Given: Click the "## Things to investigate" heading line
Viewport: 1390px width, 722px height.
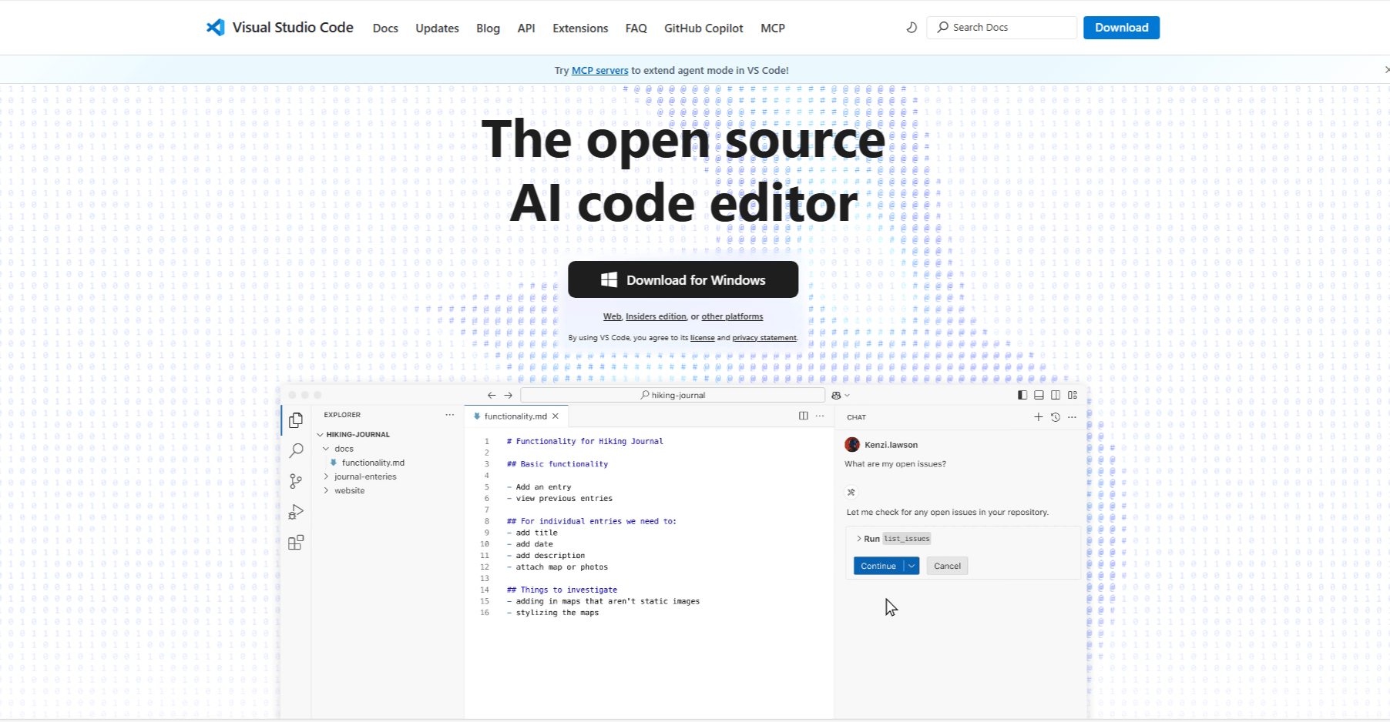Looking at the screenshot, I should (x=562, y=590).
